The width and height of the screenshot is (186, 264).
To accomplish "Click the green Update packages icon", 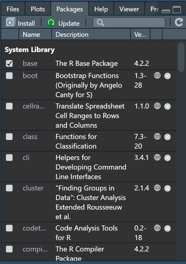I will tap(51, 22).
